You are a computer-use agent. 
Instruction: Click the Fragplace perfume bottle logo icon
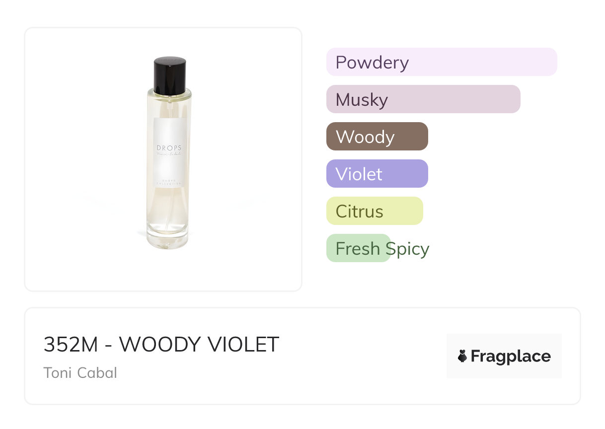point(462,356)
